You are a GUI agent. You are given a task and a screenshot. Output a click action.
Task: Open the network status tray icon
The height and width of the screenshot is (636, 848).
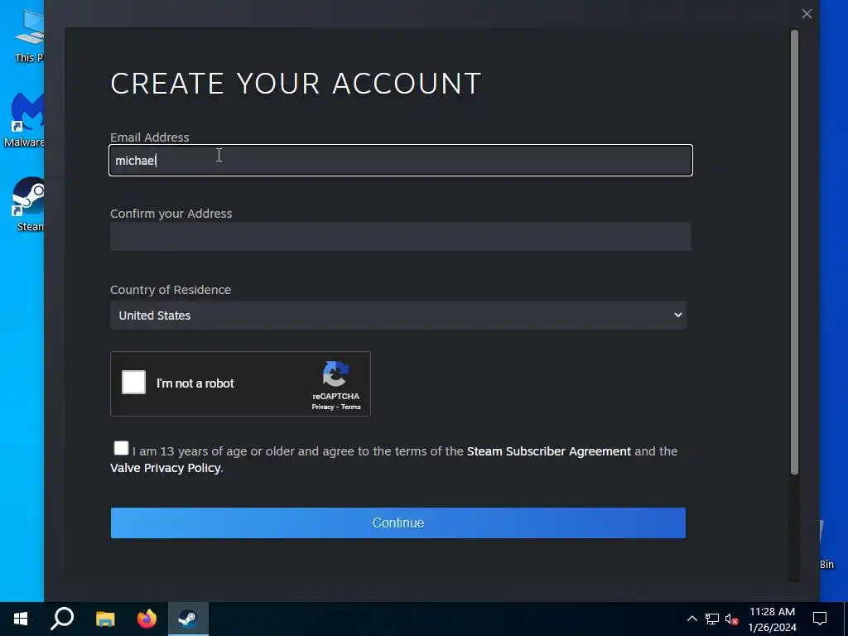point(711,619)
